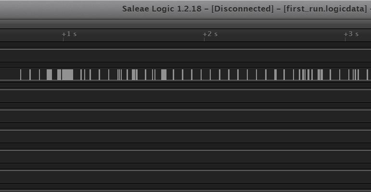This screenshot has height=192, width=371.
Task: Click the Saleae Logic 1.2.18 window title
Action: pyautogui.click(x=162, y=9)
